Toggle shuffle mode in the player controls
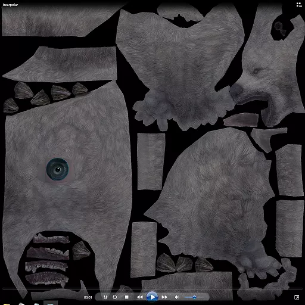Viewport: 305px width, 305px height. point(105,297)
